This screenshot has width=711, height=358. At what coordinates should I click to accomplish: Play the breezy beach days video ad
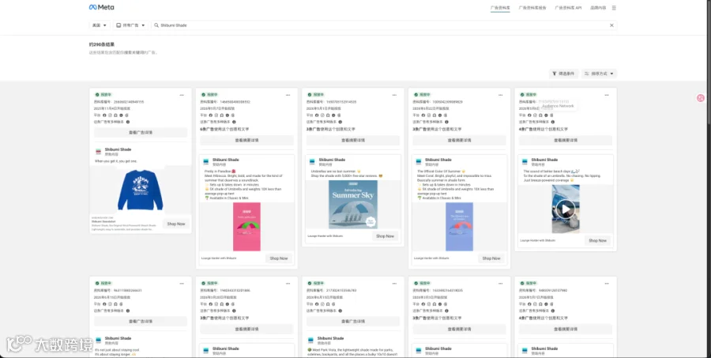(566, 209)
